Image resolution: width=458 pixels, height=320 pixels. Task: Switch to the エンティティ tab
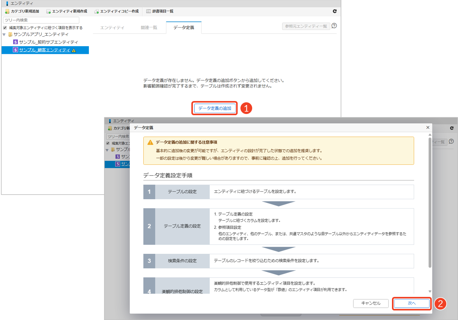tap(112, 28)
